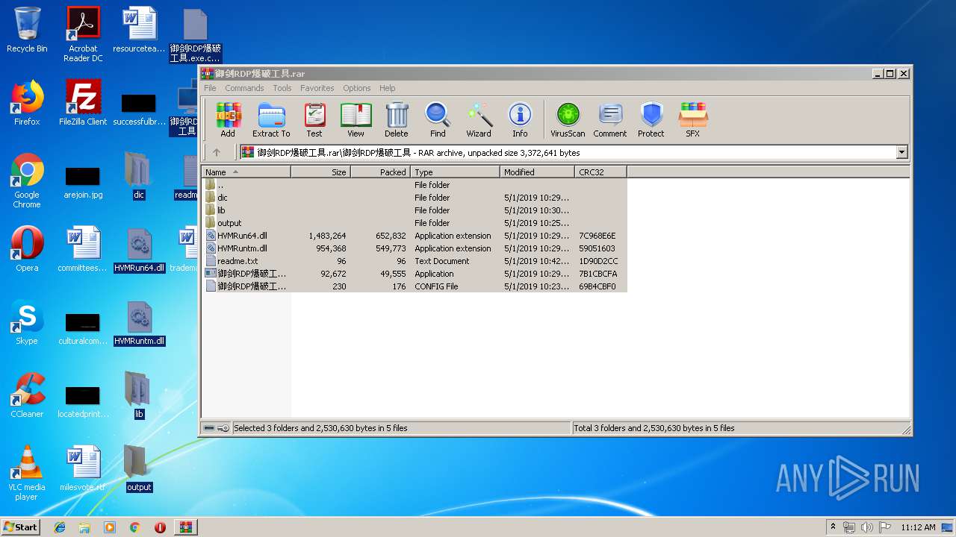Select the parent ".." folder row
Viewport: 956px width, 537px height.
pos(415,185)
